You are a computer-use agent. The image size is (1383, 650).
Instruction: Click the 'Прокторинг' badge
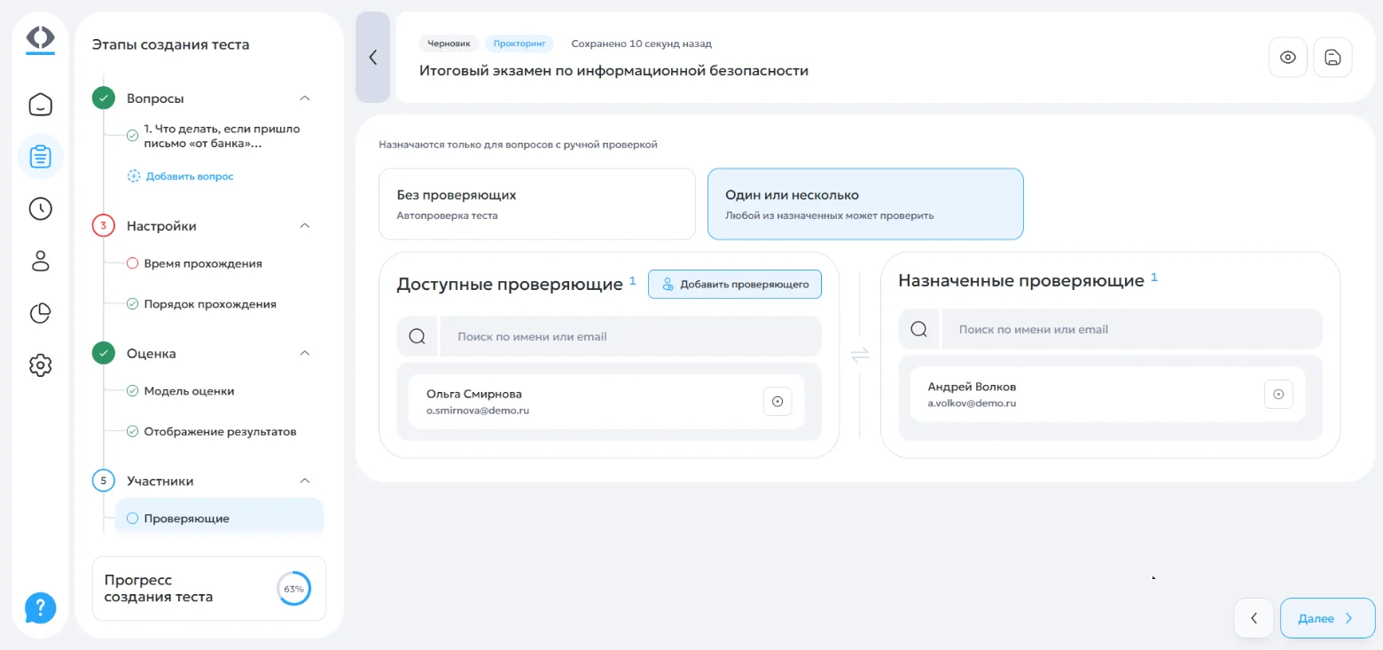click(520, 43)
